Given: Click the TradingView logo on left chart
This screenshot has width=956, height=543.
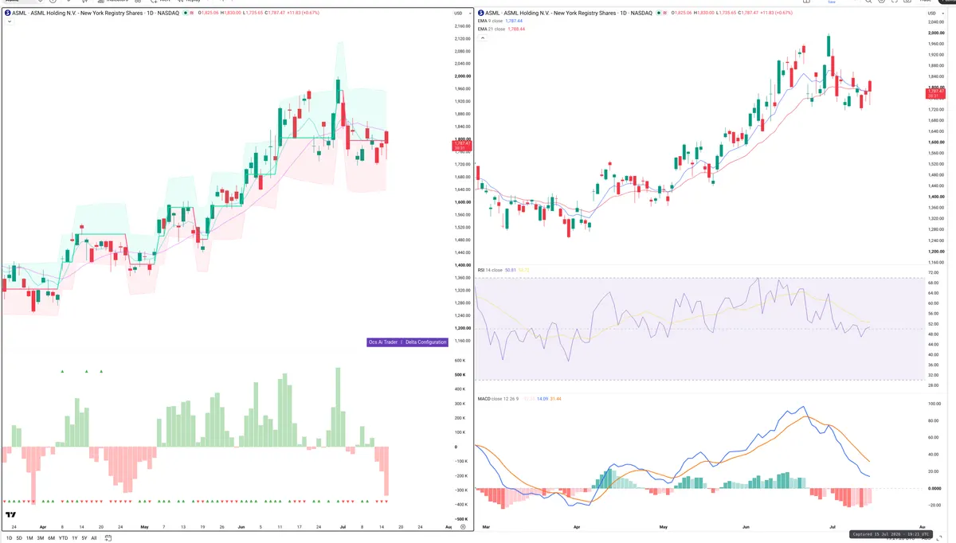Looking at the screenshot, I should (x=10, y=514).
